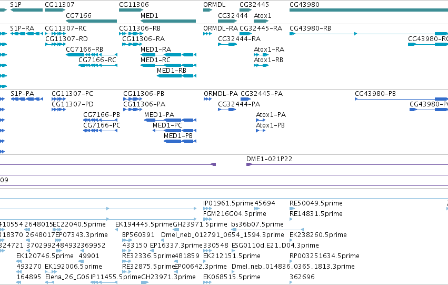The image size is (448, 285).
Task: Select EST EK068515.5prime
Action: click(208, 283)
